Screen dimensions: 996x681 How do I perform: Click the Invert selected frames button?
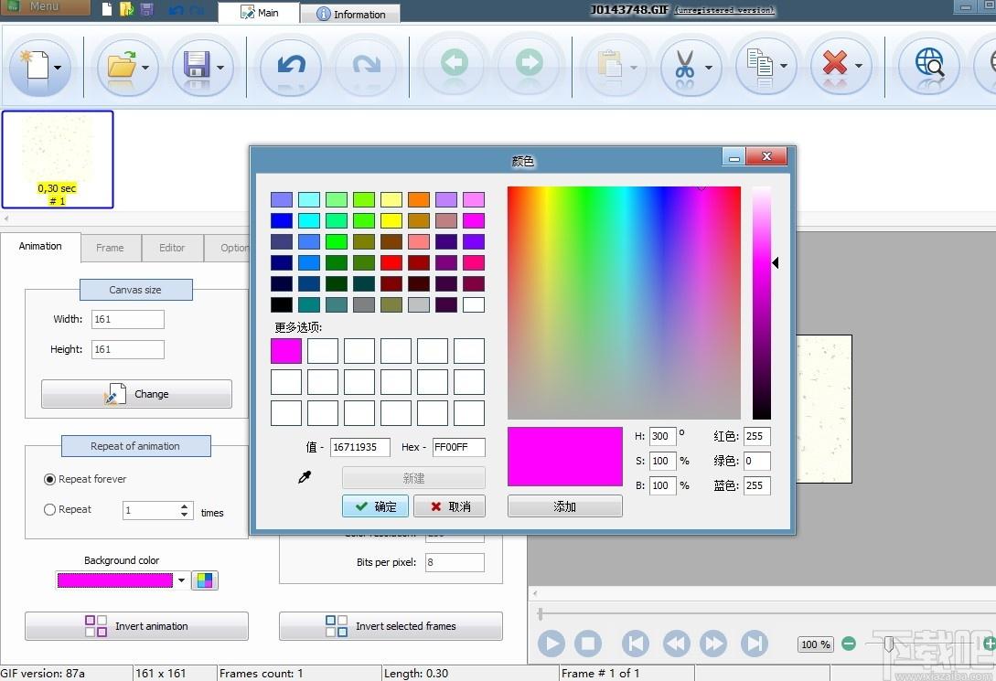click(x=391, y=626)
